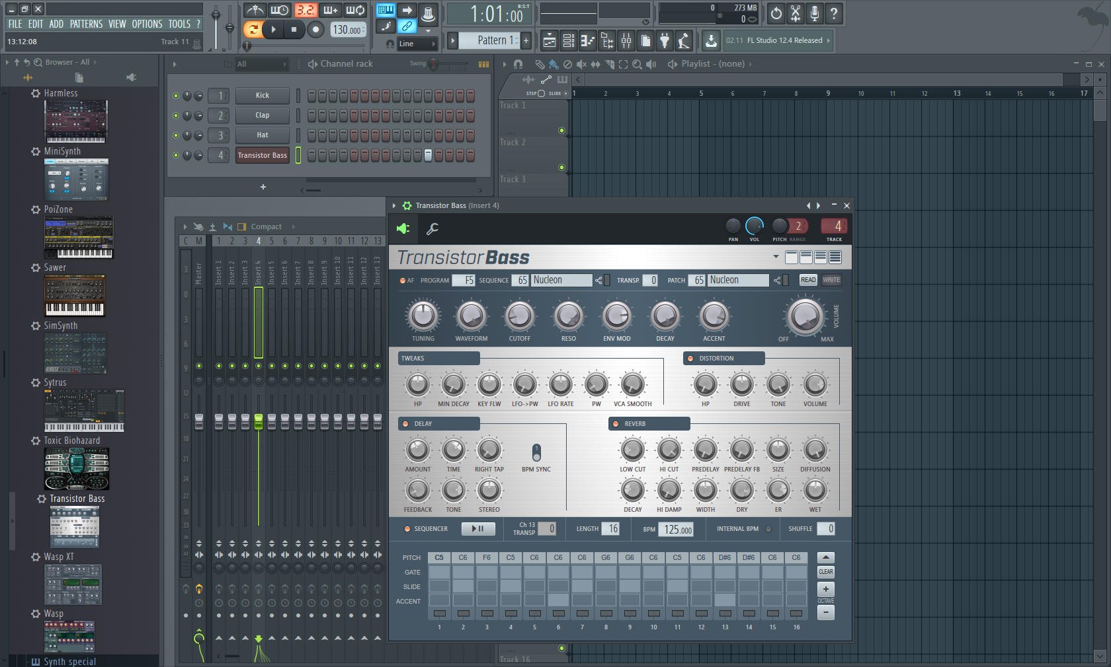
Task: Open the graph editor icon in Channel rack
Action: click(x=484, y=64)
